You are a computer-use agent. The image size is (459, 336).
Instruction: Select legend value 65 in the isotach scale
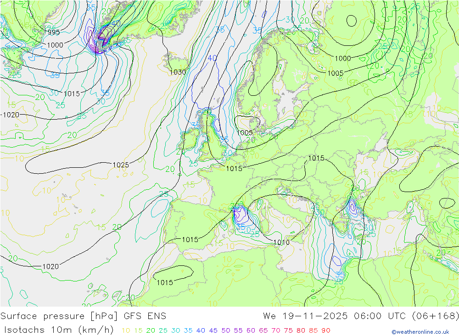[263, 331]
